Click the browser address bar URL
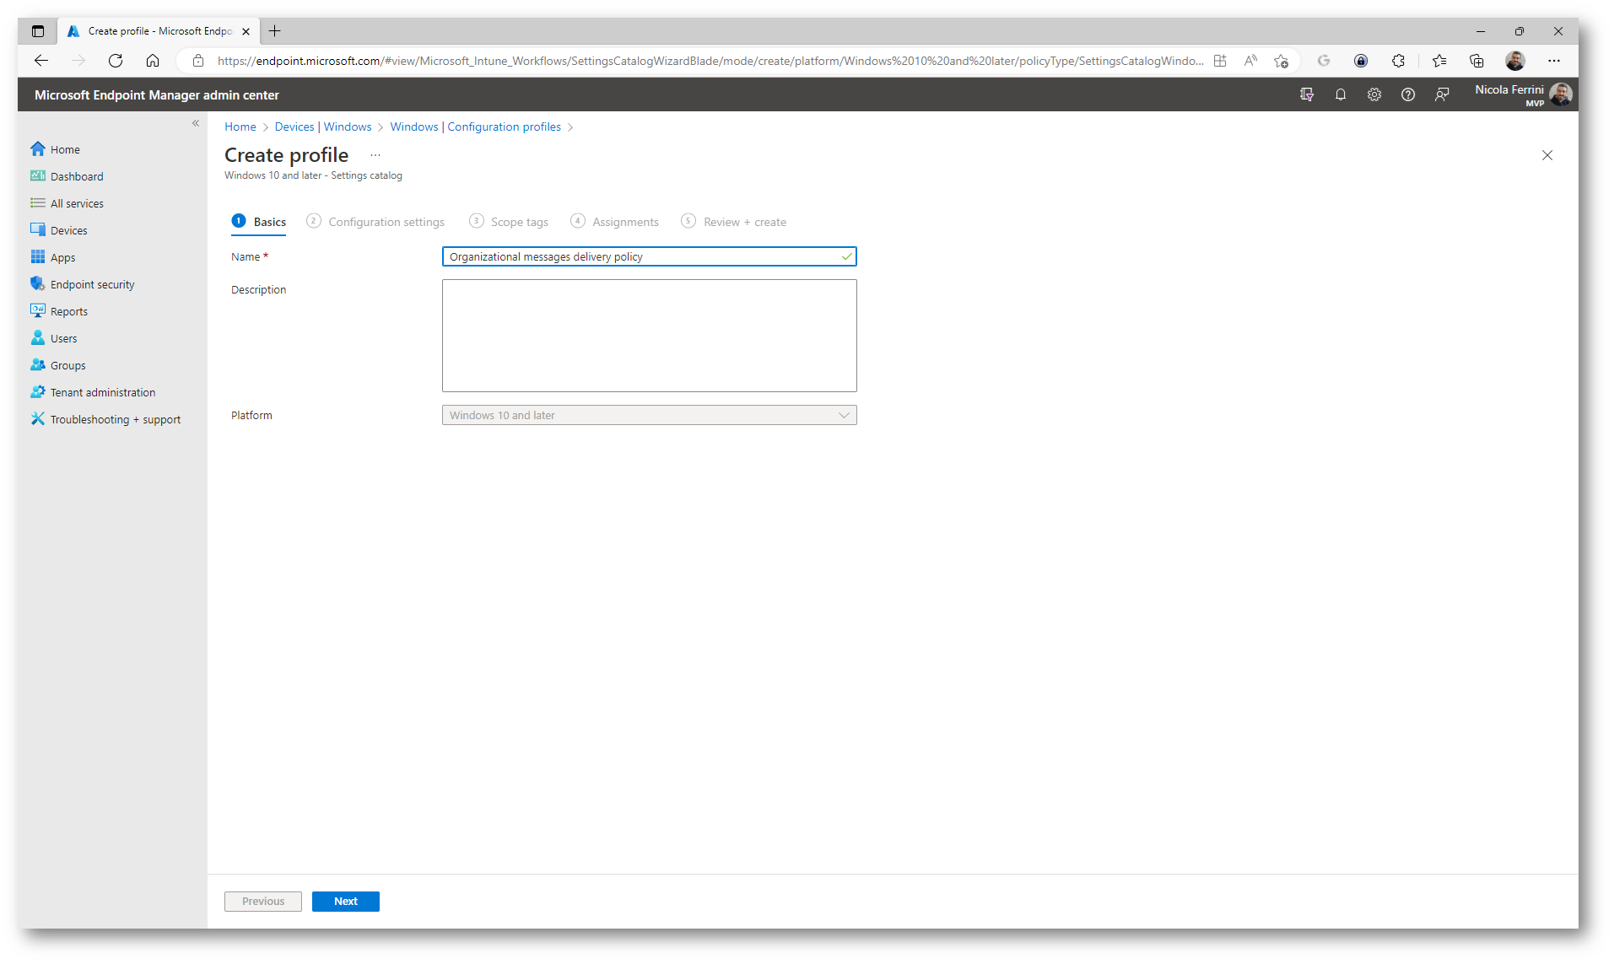1614x964 pixels. (x=710, y=61)
